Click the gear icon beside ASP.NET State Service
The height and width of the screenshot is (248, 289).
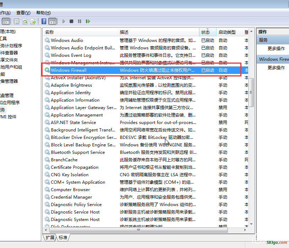(x=47, y=122)
